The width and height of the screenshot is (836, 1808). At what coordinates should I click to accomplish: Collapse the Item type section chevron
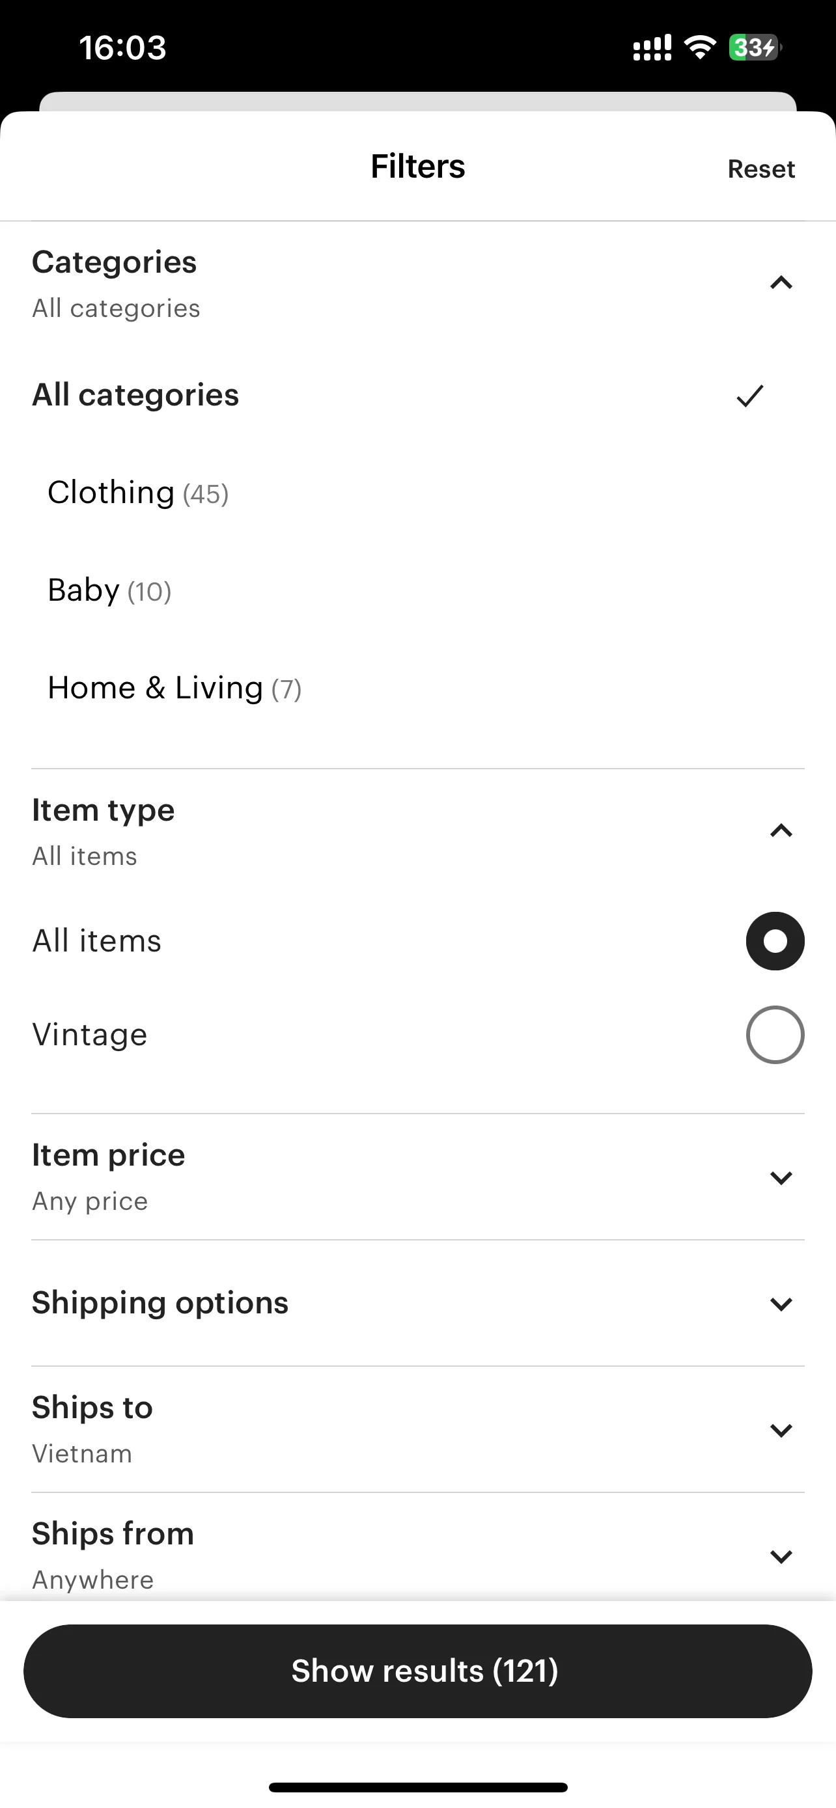pos(781,831)
